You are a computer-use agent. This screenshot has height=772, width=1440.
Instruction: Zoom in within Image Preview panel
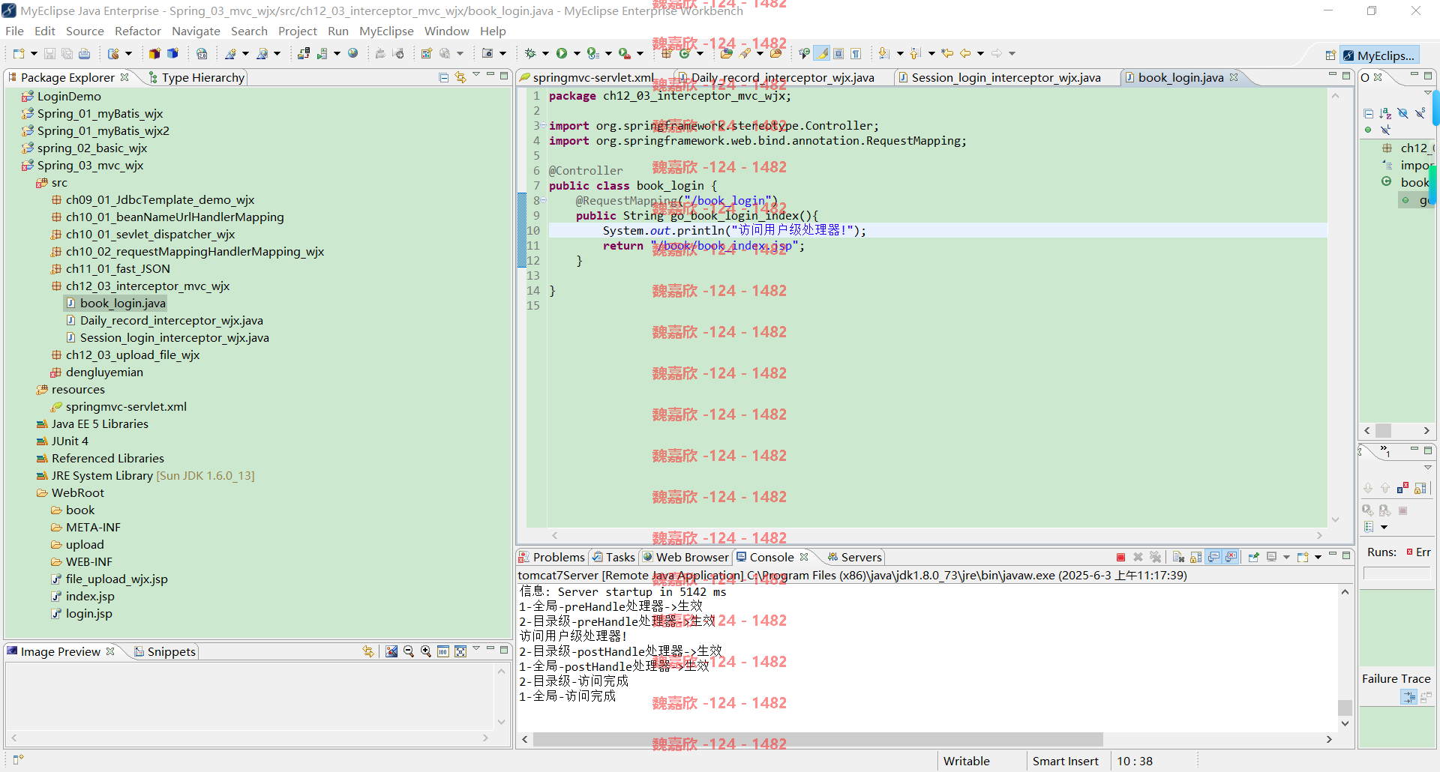click(426, 651)
